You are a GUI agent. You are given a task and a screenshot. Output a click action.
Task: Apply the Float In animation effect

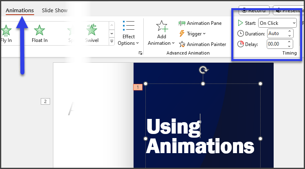click(x=39, y=33)
